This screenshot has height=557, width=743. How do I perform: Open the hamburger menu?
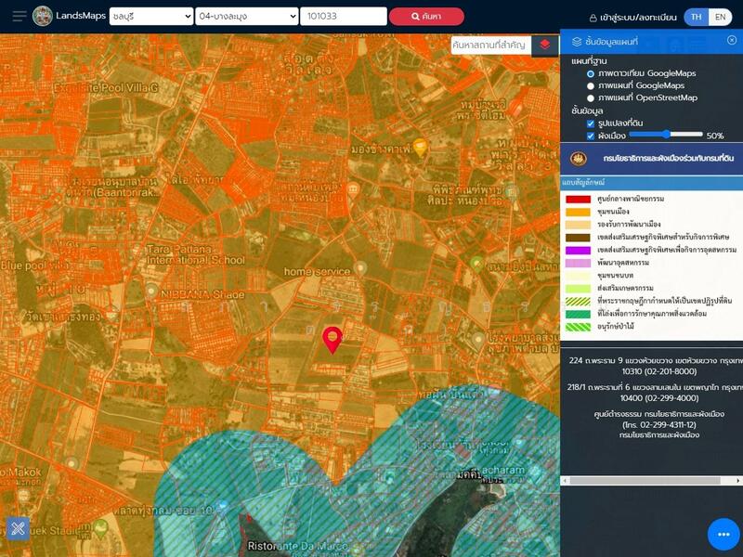(x=20, y=16)
